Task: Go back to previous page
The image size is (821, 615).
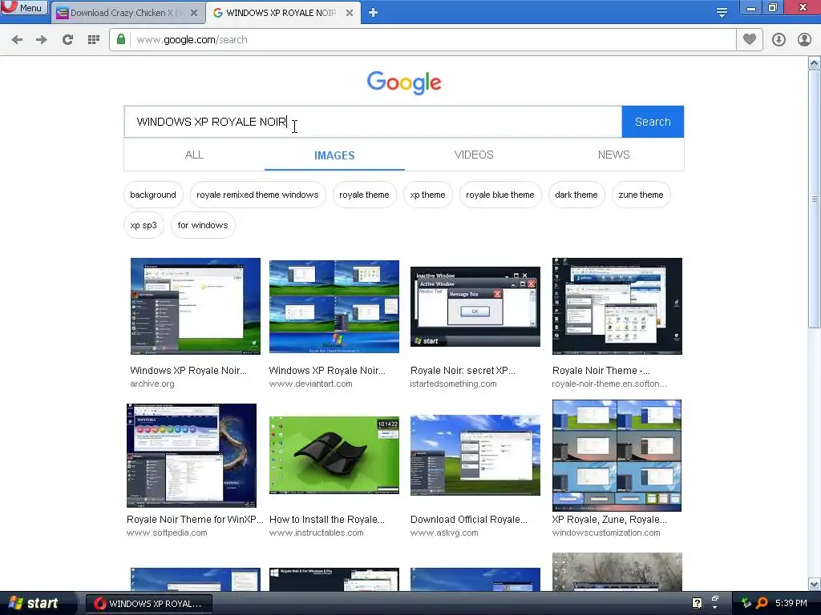Action: [17, 40]
